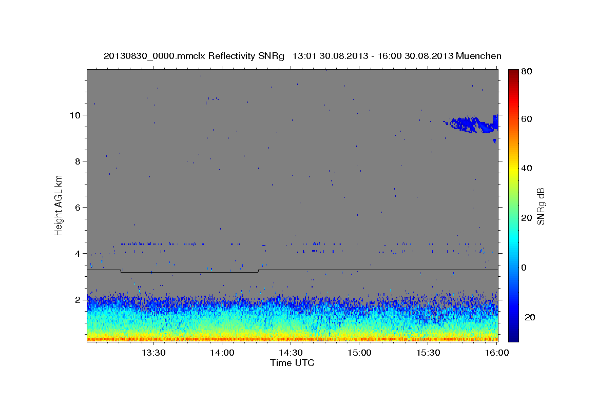This screenshot has width=616, height=410.
Task: Click the 'Height AGL km' axis label
Action: [x=59, y=205]
